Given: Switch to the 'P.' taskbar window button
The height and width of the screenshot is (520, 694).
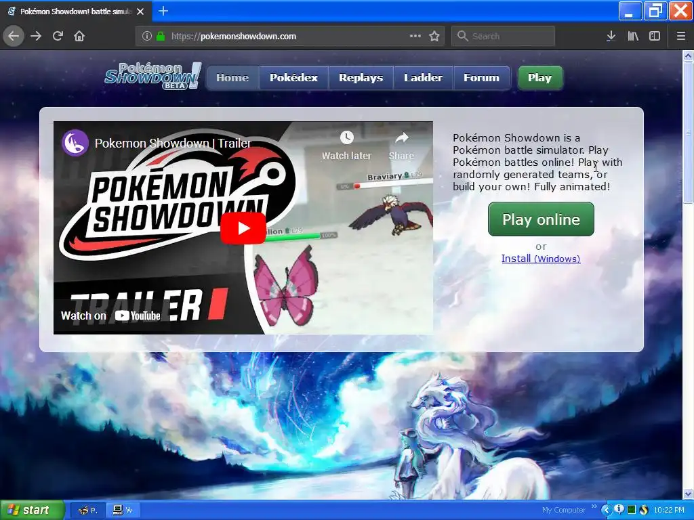Looking at the screenshot, I should pyautogui.click(x=87, y=510).
